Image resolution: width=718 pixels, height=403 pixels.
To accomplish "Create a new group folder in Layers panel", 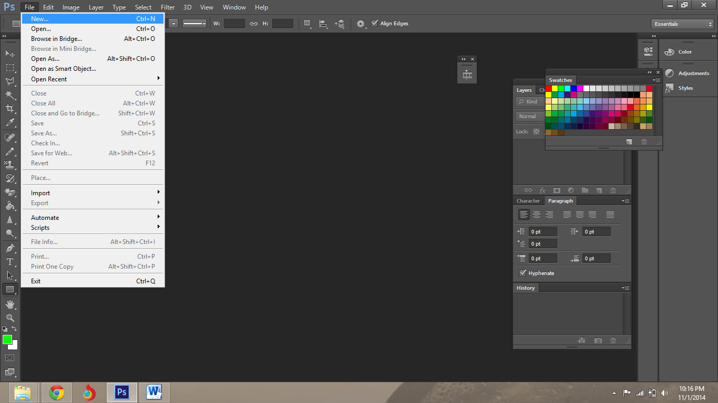I will tap(585, 190).
